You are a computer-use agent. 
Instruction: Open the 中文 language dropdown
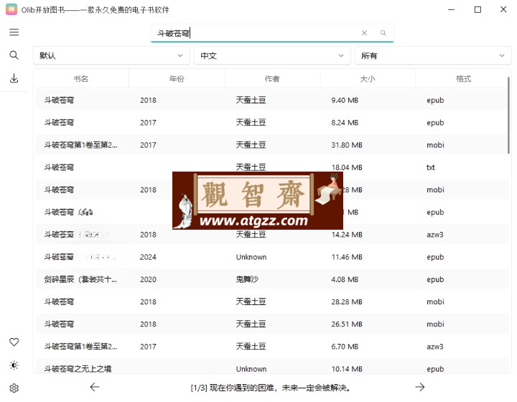click(272, 56)
